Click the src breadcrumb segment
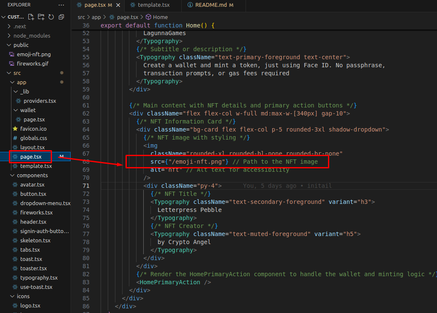 point(81,17)
